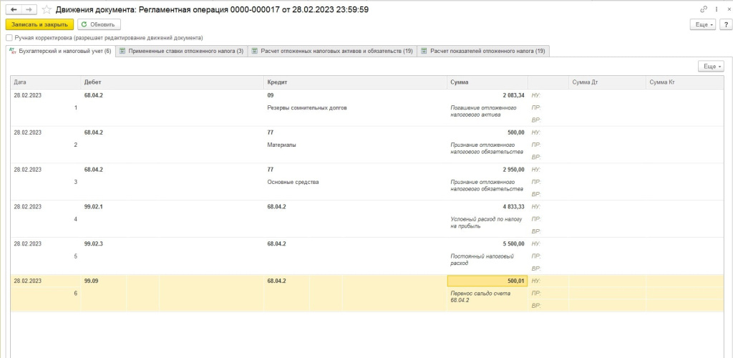Enable the Ручная корректировка checkbox
The height and width of the screenshot is (358, 733).
(9, 37)
